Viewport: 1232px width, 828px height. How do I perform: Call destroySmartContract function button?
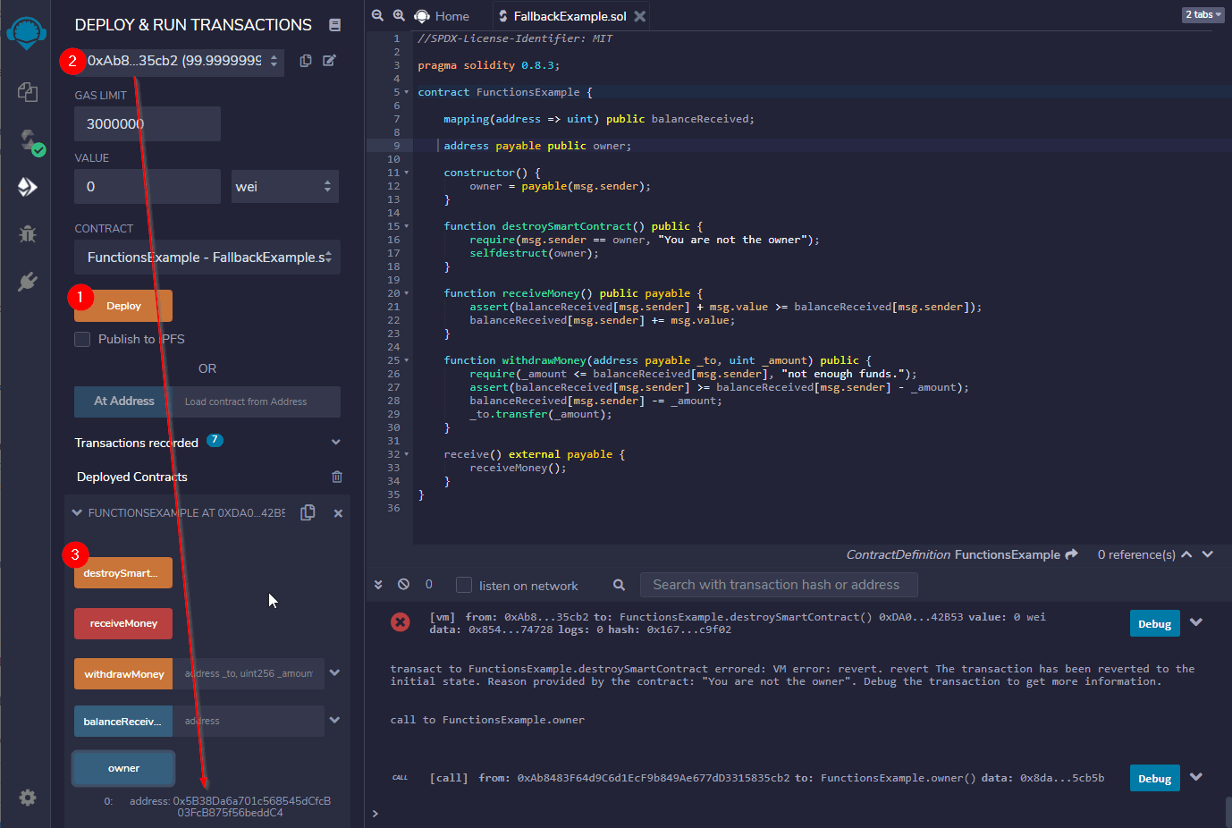pos(123,573)
